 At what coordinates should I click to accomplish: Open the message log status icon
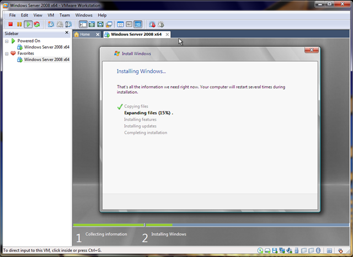tap(329, 250)
